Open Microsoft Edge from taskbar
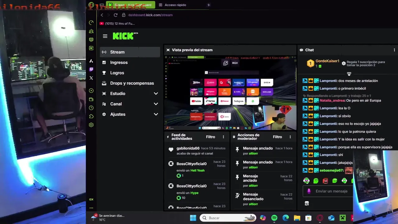This screenshot has width=398, height=224. coord(286,218)
